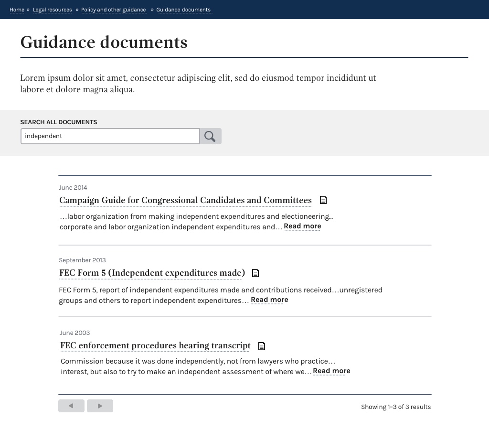Click 'Showing 1–3 of 3 results' text
The width and height of the screenshot is (489, 430).
(x=396, y=407)
